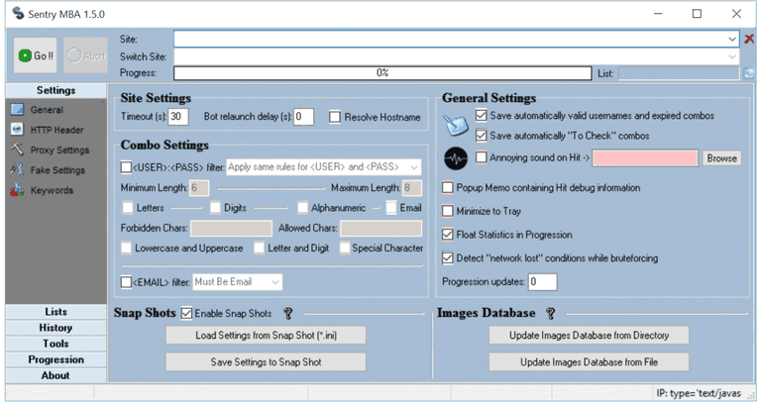Click the help icon beside Images Database
This screenshot has height=403, width=759.
point(550,314)
